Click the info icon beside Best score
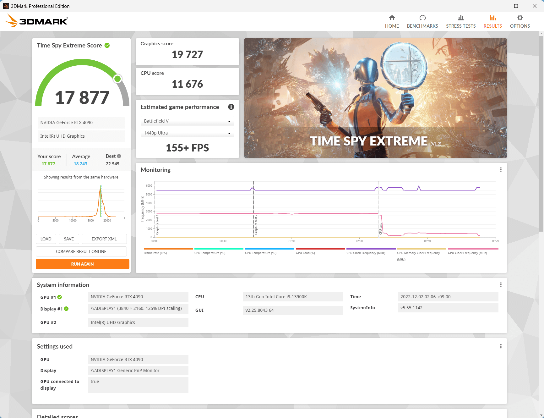Image resolution: width=544 pixels, height=418 pixels. point(119,156)
